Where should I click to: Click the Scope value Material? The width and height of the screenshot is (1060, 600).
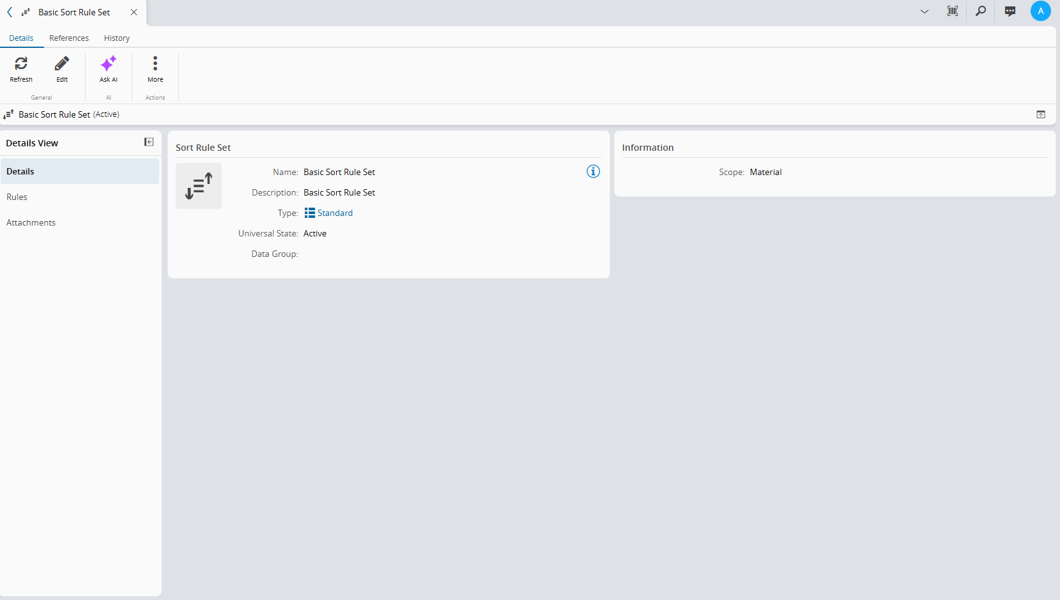click(765, 172)
